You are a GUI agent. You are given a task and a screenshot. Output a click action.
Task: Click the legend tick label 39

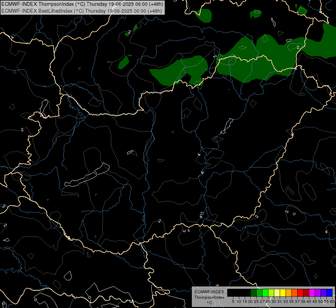tap(303, 301)
